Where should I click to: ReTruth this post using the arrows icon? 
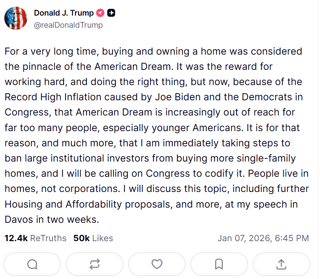[95, 264]
